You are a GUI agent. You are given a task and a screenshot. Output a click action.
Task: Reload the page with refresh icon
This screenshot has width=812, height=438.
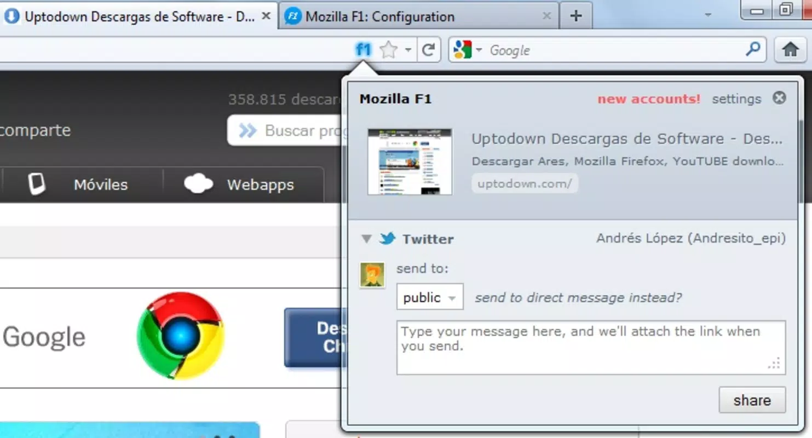(x=429, y=50)
